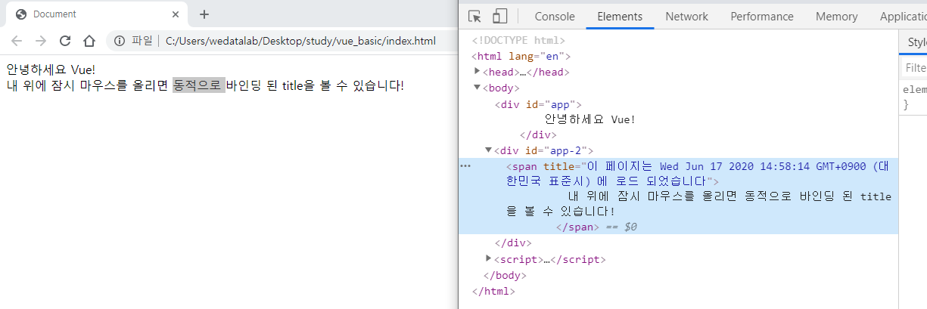Open the home page icon
The width and height of the screenshot is (927, 309).
click(89, 41)
